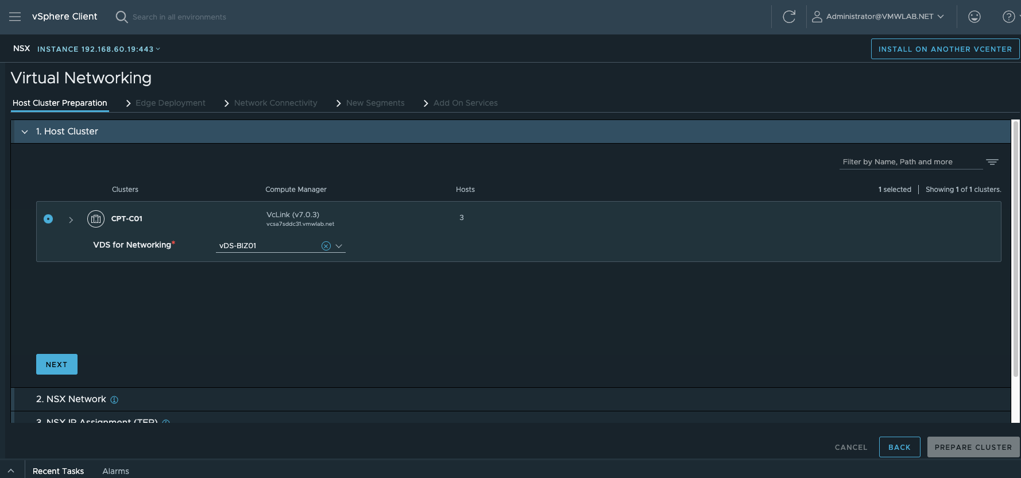Show info for NSX Network step
Image resolution: width=1021 pixels, height=478 pixels.
(x=114, y=400)
